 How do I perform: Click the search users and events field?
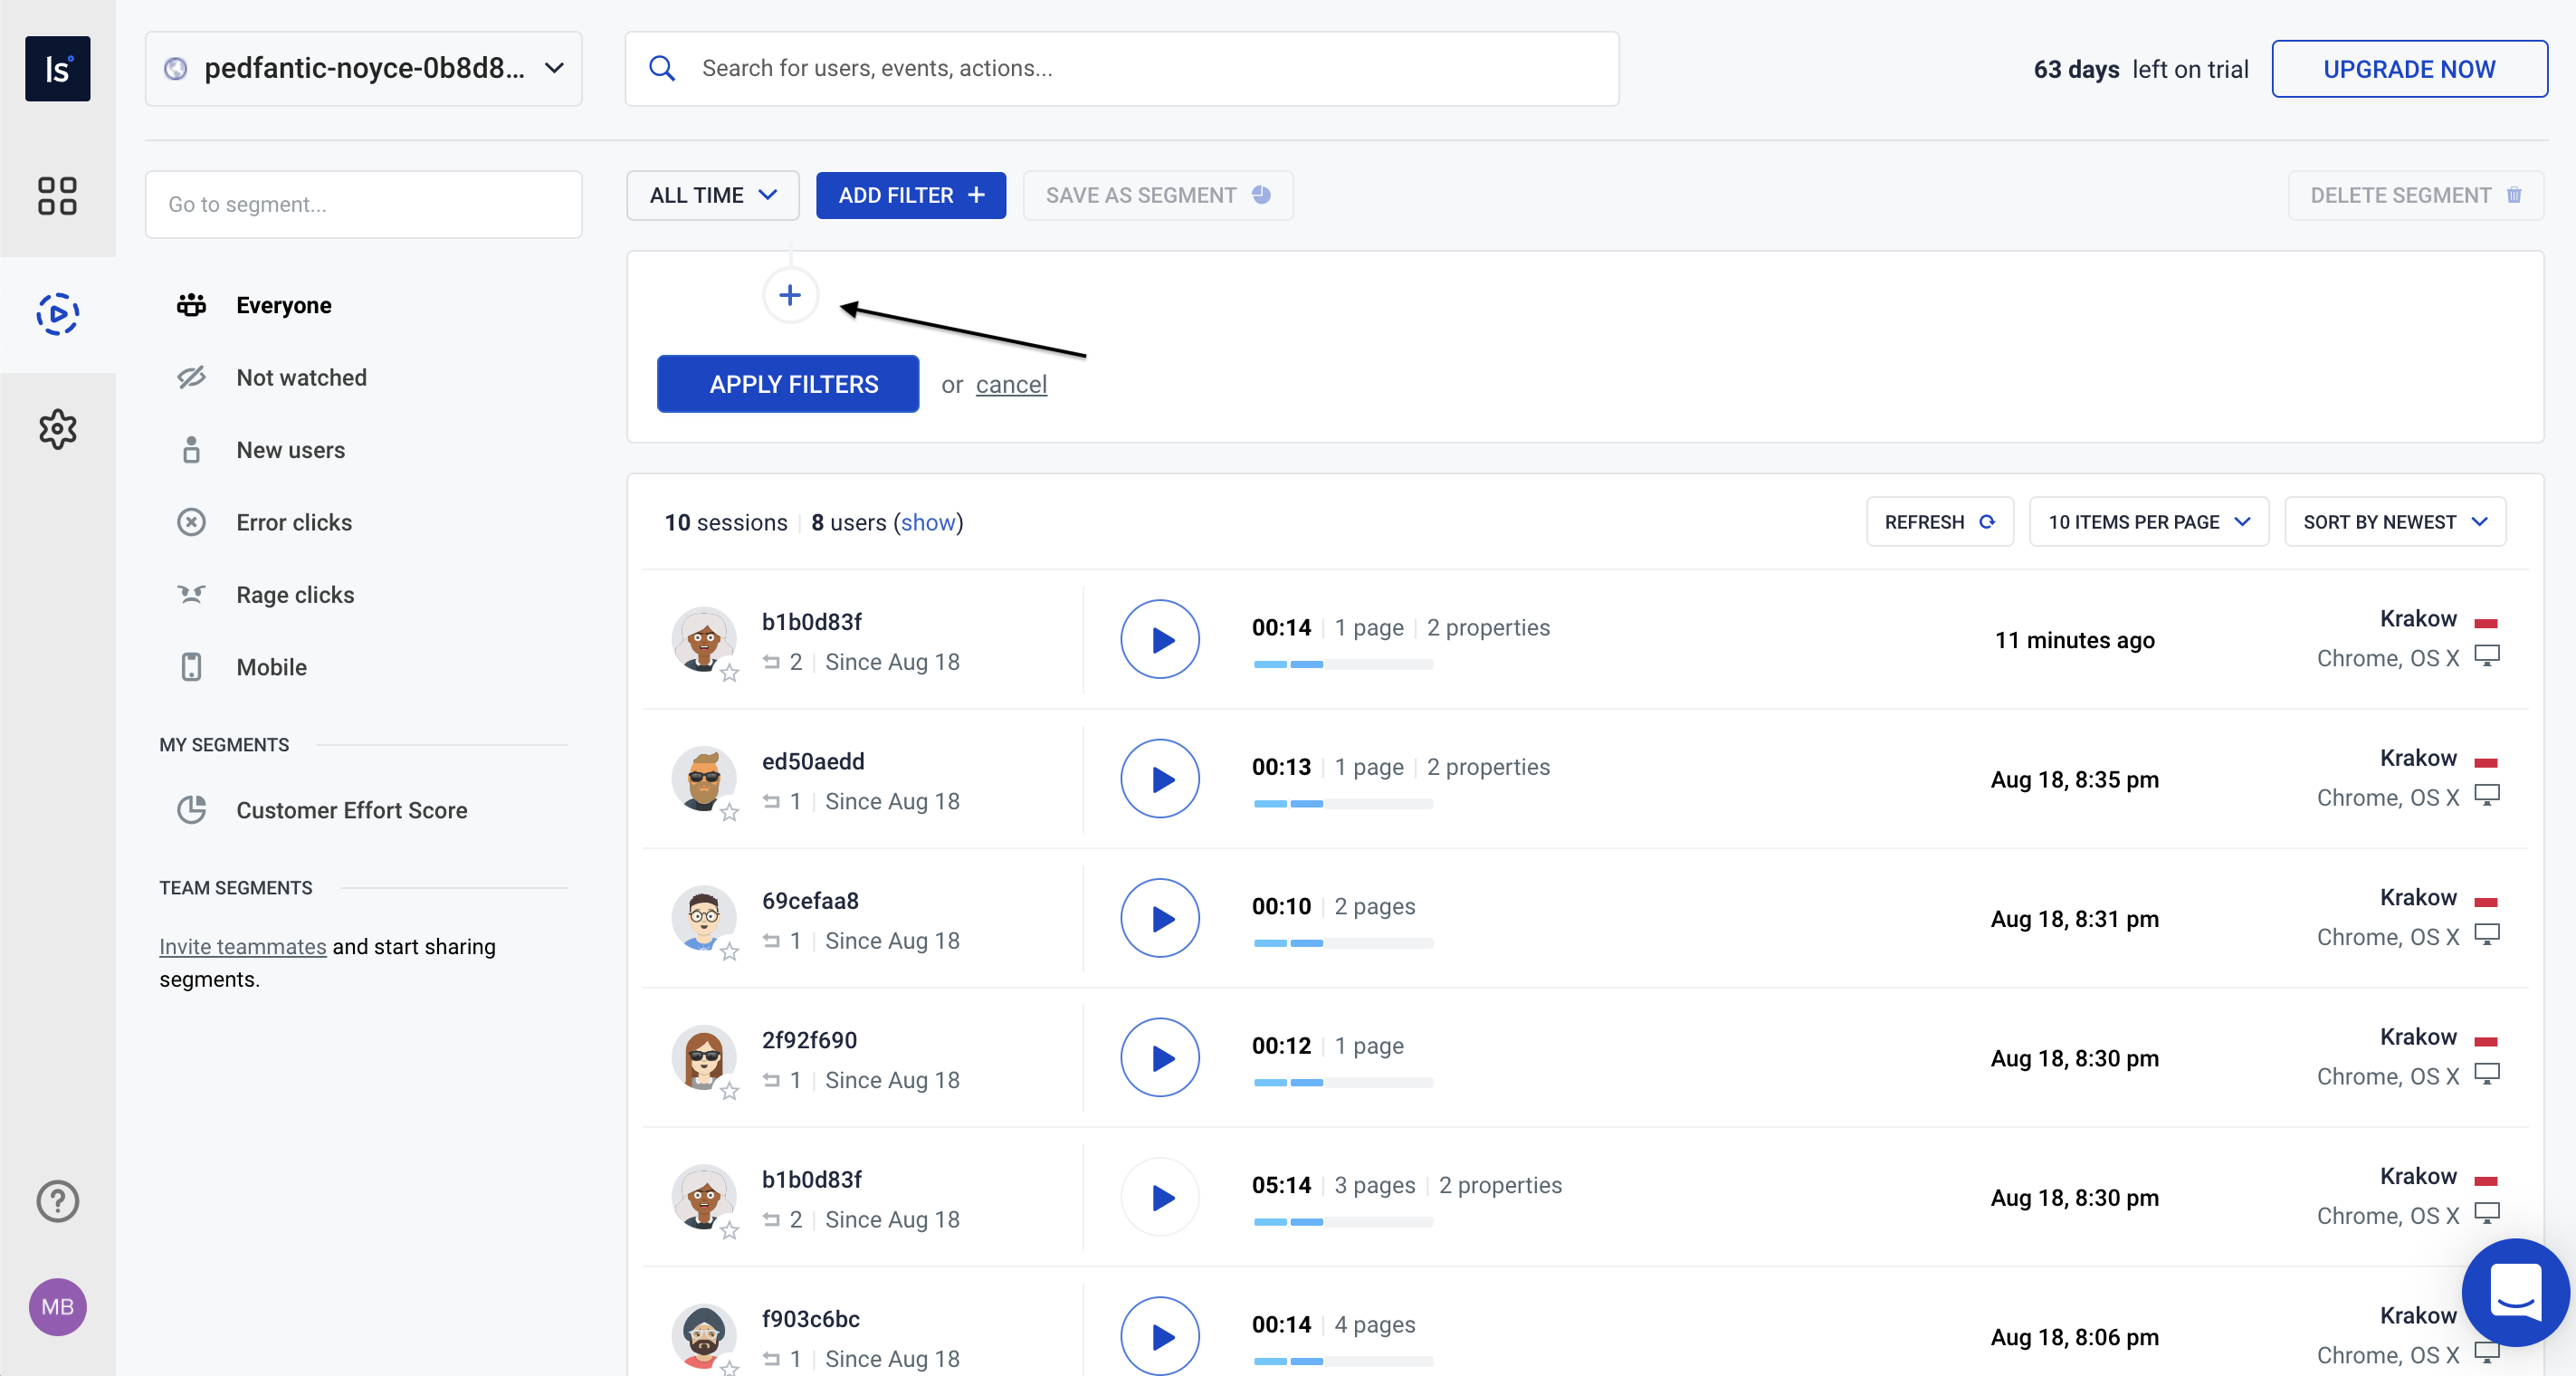click(x=1120, y=67)
